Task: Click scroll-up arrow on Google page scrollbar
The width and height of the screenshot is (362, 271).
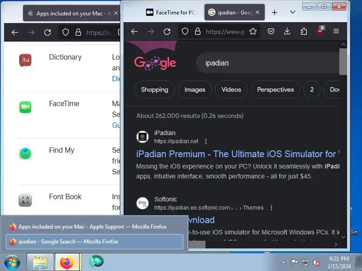Action: click(x=343, y=44)
